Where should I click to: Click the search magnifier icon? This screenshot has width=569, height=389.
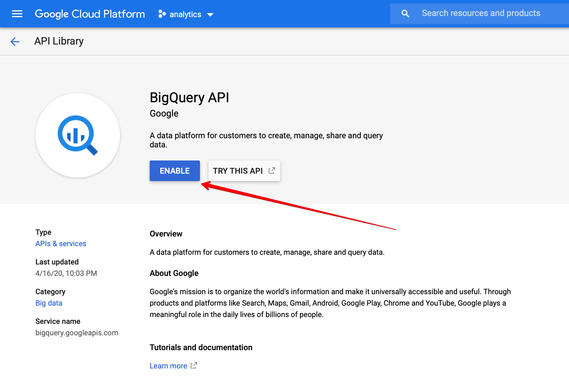[405, 13]
